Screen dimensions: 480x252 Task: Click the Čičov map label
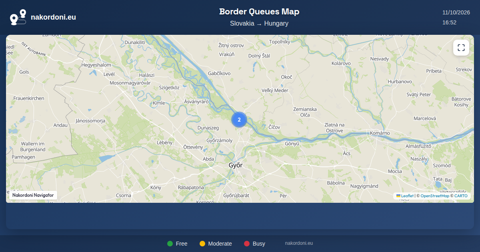(274, 127)
